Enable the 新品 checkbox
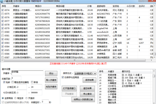The height and width of the screenshot is (104, 156). pyautogui.click(x=32, y=82)
